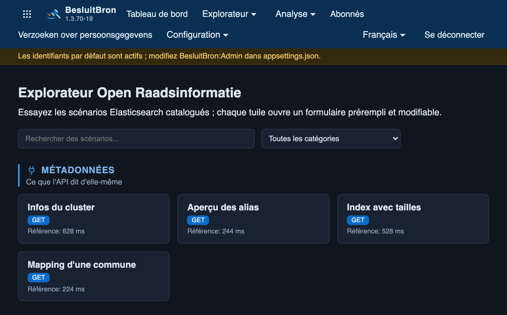Click the GET badge on Mapping d'une commune
This screenshot has width=507, height=315.
pos(39,278)
